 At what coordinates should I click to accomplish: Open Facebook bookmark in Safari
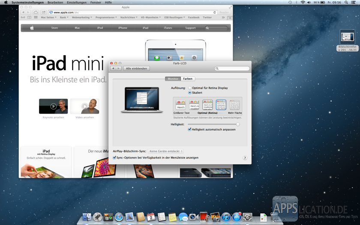pyautogui.click(x=194, y=18)
